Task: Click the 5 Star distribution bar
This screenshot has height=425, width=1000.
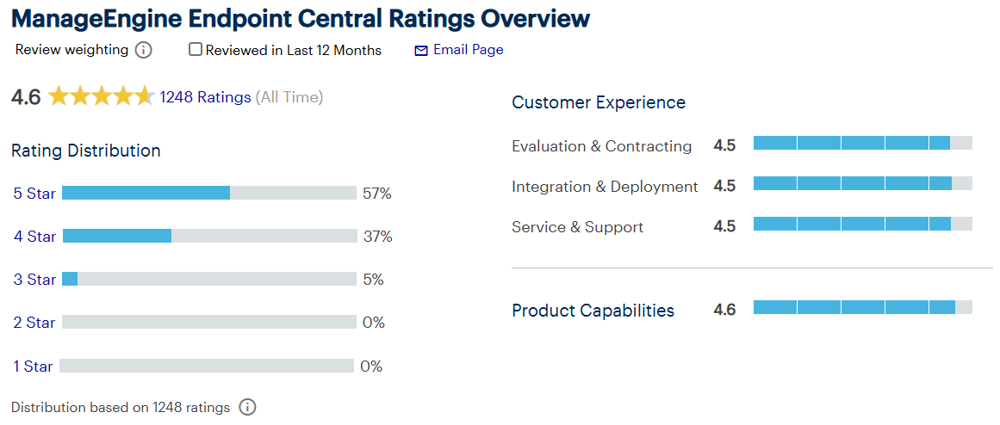Action: pyautogui.click(x=208, y=193)
